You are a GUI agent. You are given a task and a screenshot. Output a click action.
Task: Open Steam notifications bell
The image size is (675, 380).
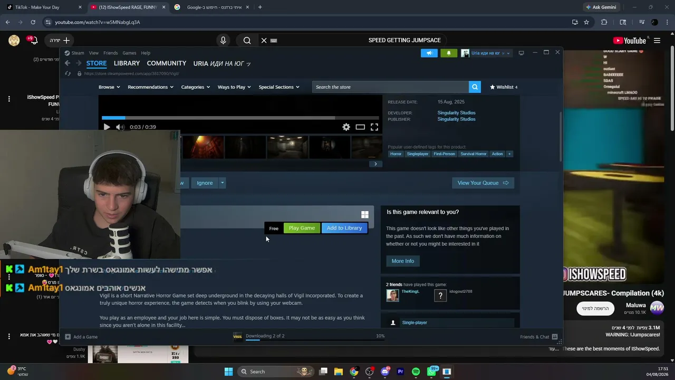449,53
